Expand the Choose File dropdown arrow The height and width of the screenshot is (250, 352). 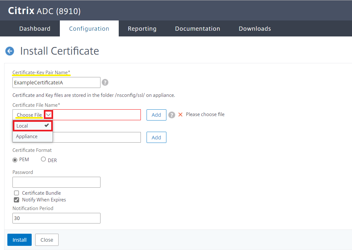[49, 115]
